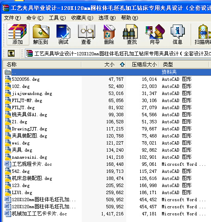The height and width of the screenshot is (222, 211).
Task: Click file icon of FTLJT.dwg
Action: click(x=8, y=107)
